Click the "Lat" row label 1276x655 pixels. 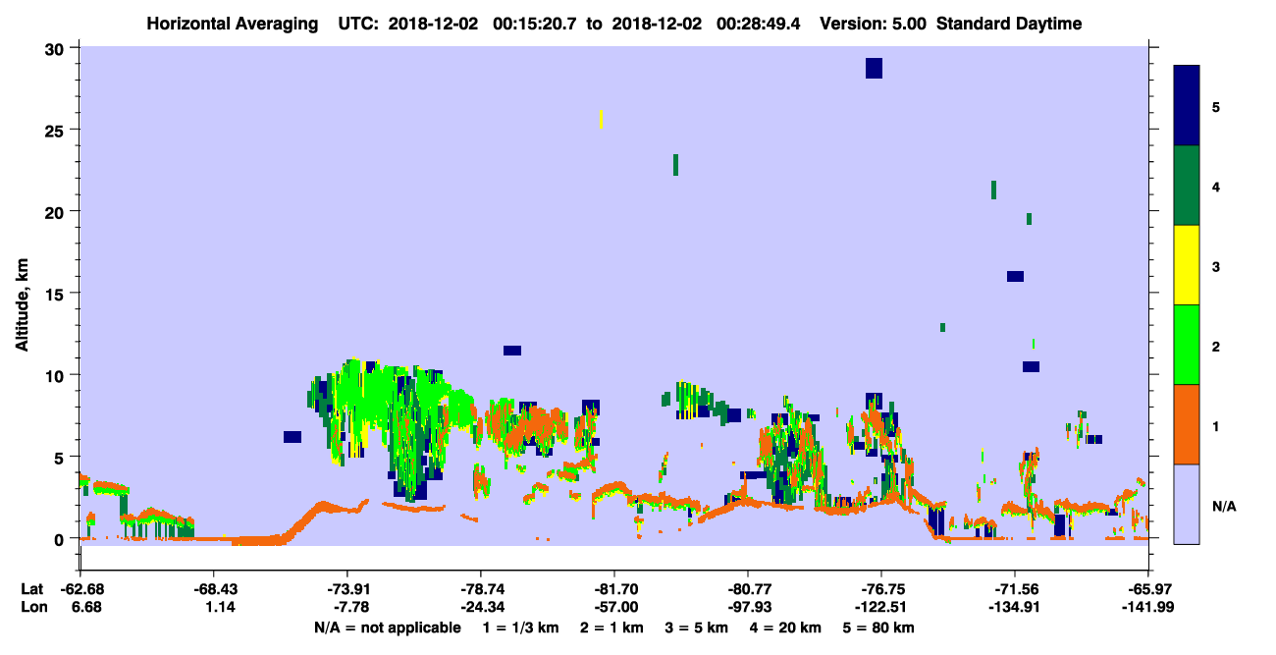pyautogui.click(x=32, y=588)
